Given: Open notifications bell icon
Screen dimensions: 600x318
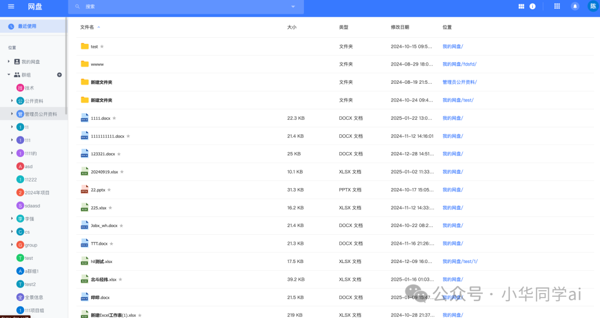Looking at the screenshot, I should (x=575, y=7).
